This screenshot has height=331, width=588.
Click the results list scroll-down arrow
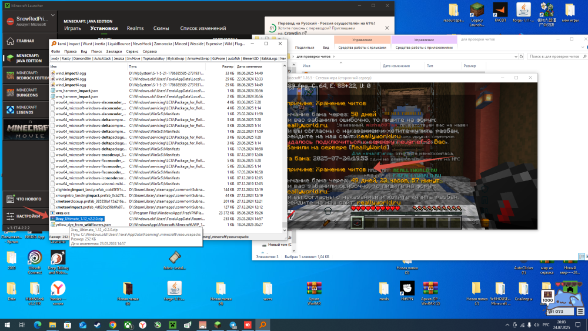[284, 230]
